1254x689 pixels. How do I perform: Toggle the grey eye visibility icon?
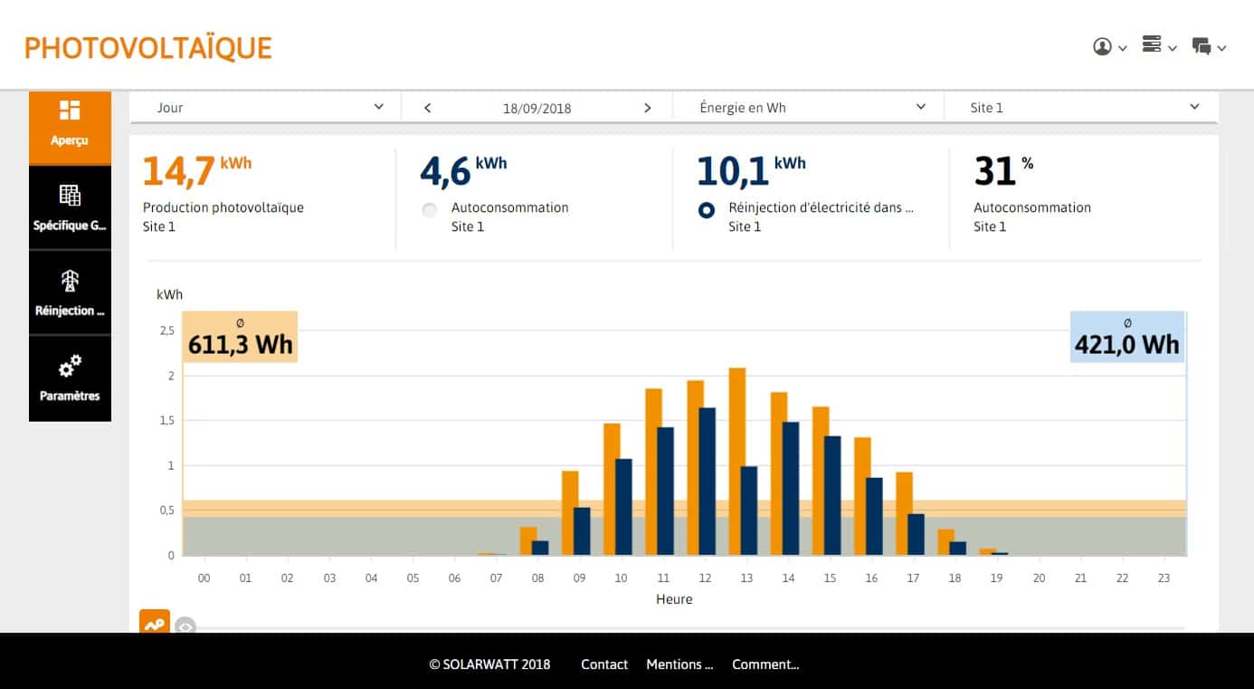pyautogui.click(x=185, y=626)
